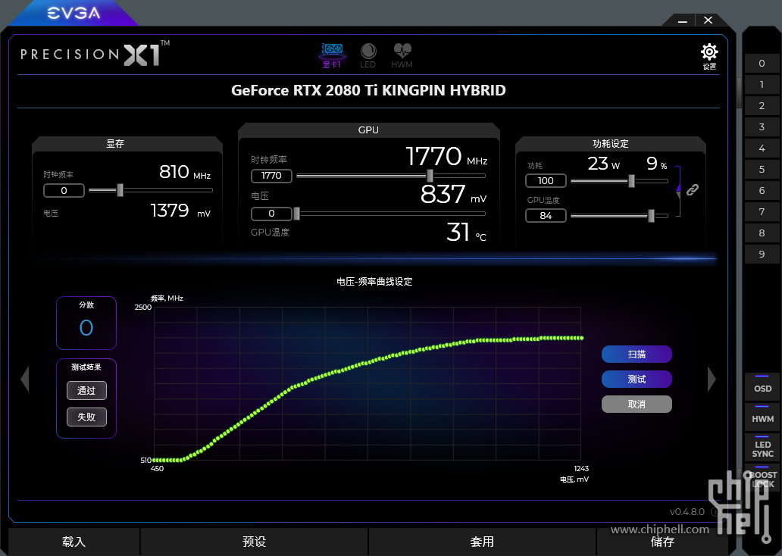Click the memory clock slider handle
Viewport: 782px width, 556px height.
click(x=120, y=190)
